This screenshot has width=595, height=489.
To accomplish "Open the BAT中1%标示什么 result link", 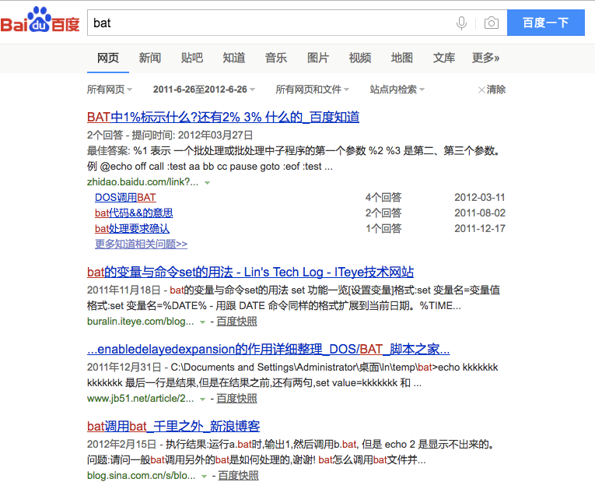I will pyautogui.click(x=223, y=118).
